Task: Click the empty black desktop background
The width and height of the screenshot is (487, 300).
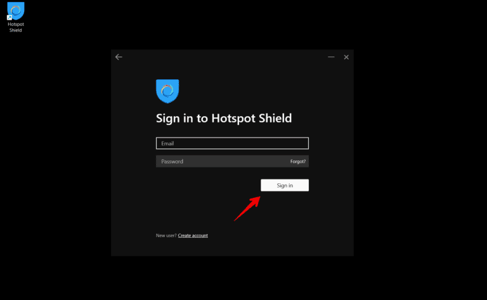Action: tap(419, 155)
